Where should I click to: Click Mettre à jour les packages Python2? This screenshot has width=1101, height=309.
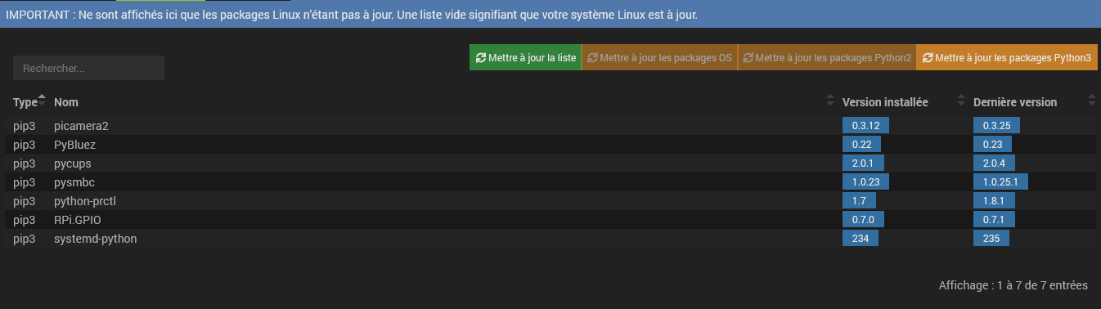click(x=827, y=58)
